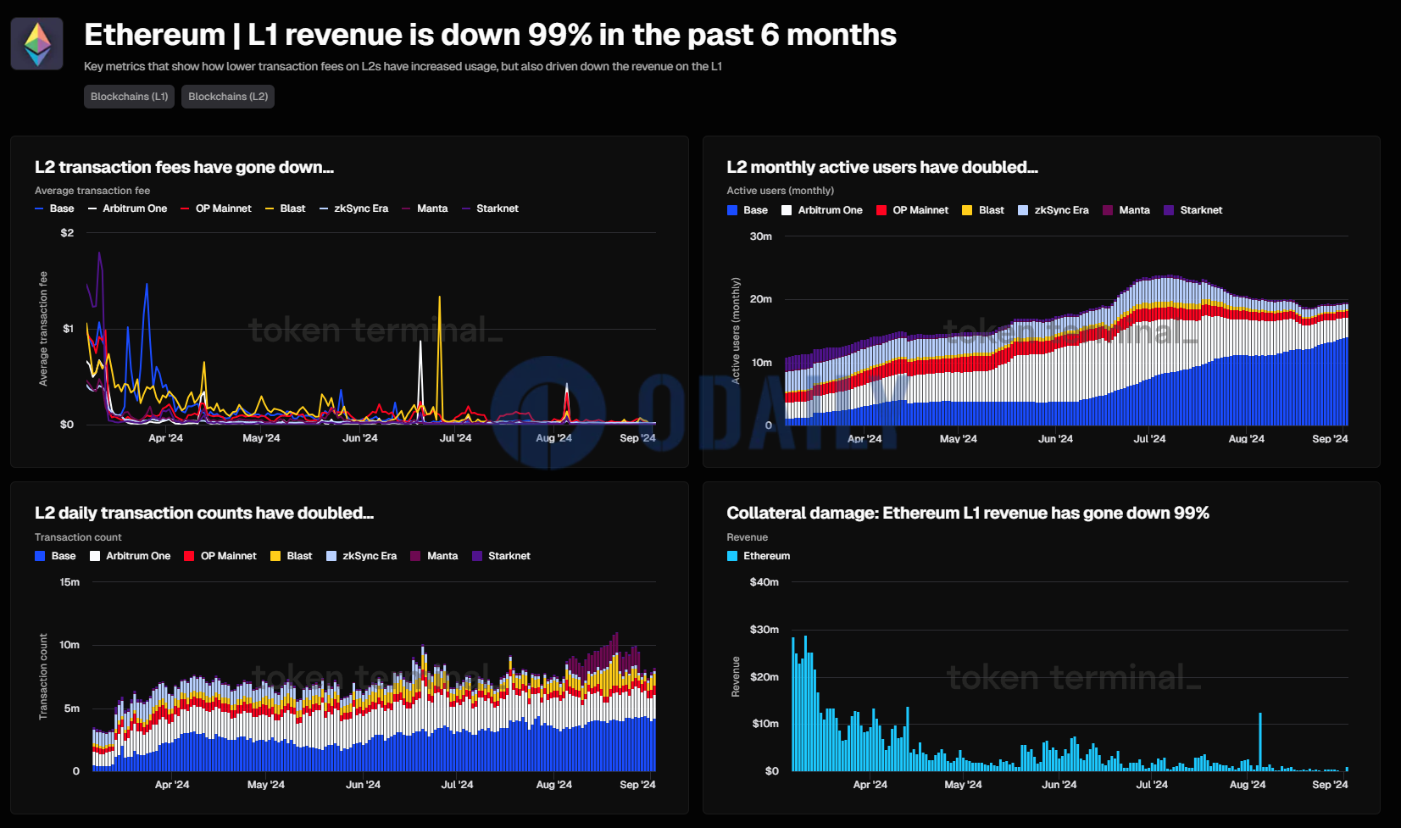Click Arbitrum One white swatch in active users legend

point(787,210)
